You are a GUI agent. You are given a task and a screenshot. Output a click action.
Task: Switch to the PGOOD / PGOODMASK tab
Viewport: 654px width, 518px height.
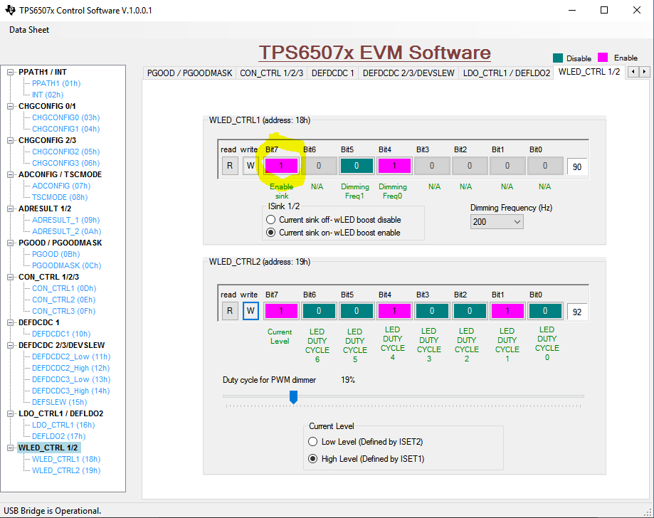click(x=189, y=73)
